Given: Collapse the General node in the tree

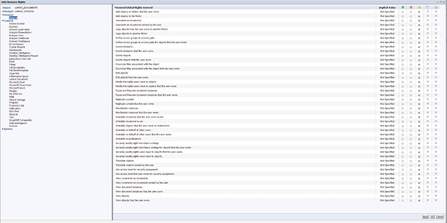Looking at the screenshot, I should [x=3, y=15].
